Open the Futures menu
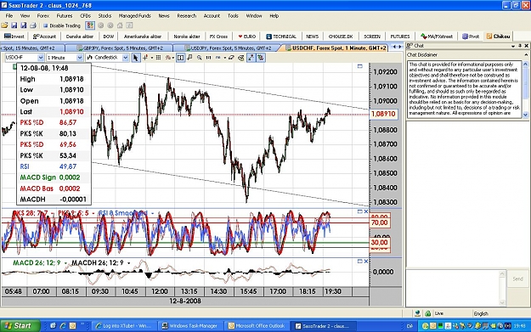The width and height of the screenshot is (531, 332). coord(65,15)
